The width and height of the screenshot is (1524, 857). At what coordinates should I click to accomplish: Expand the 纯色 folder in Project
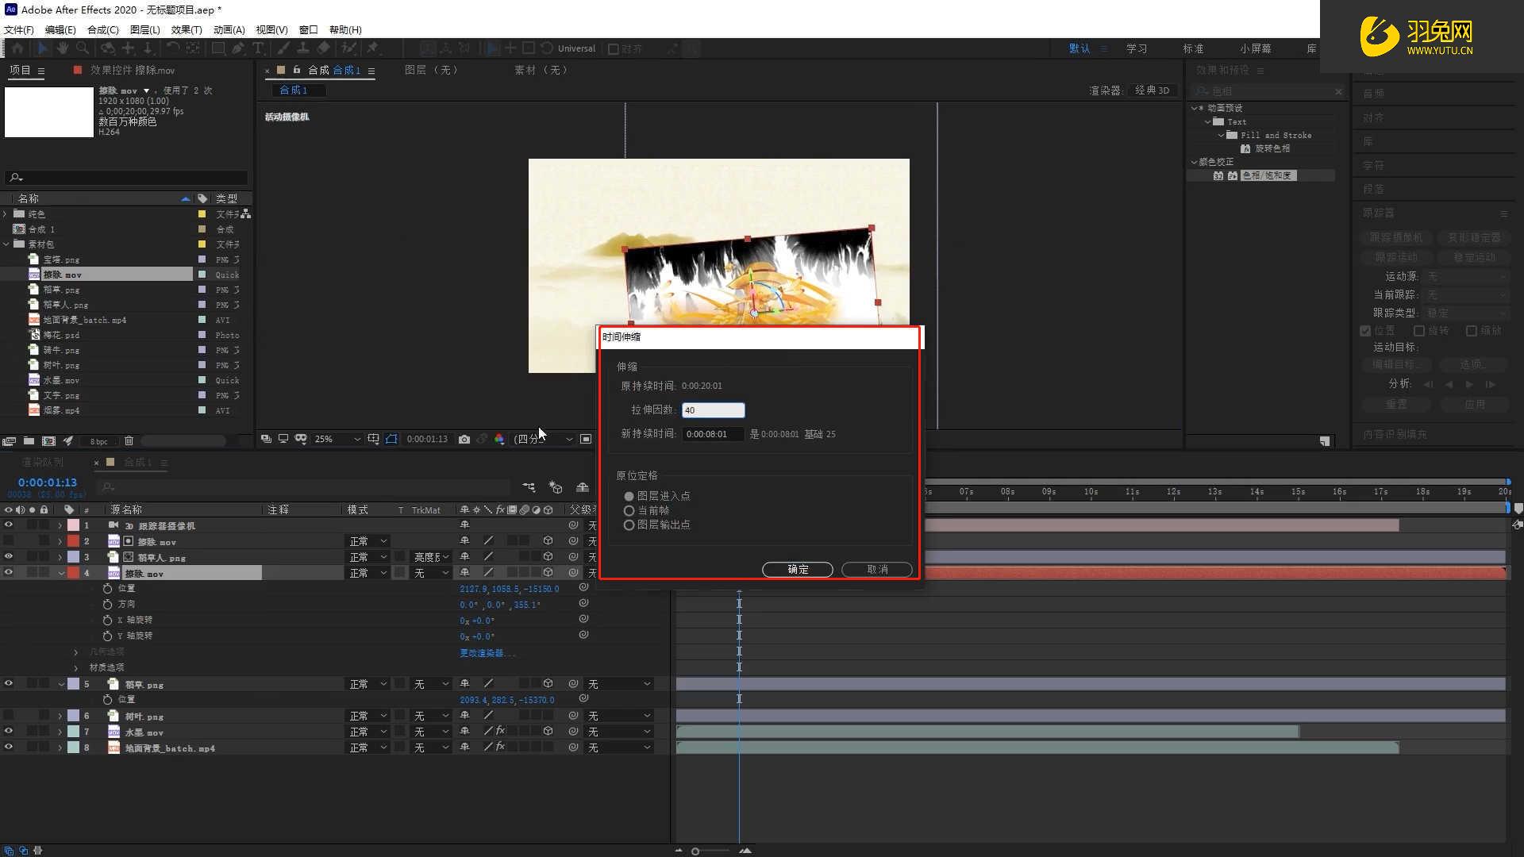(x=6, y=214)
